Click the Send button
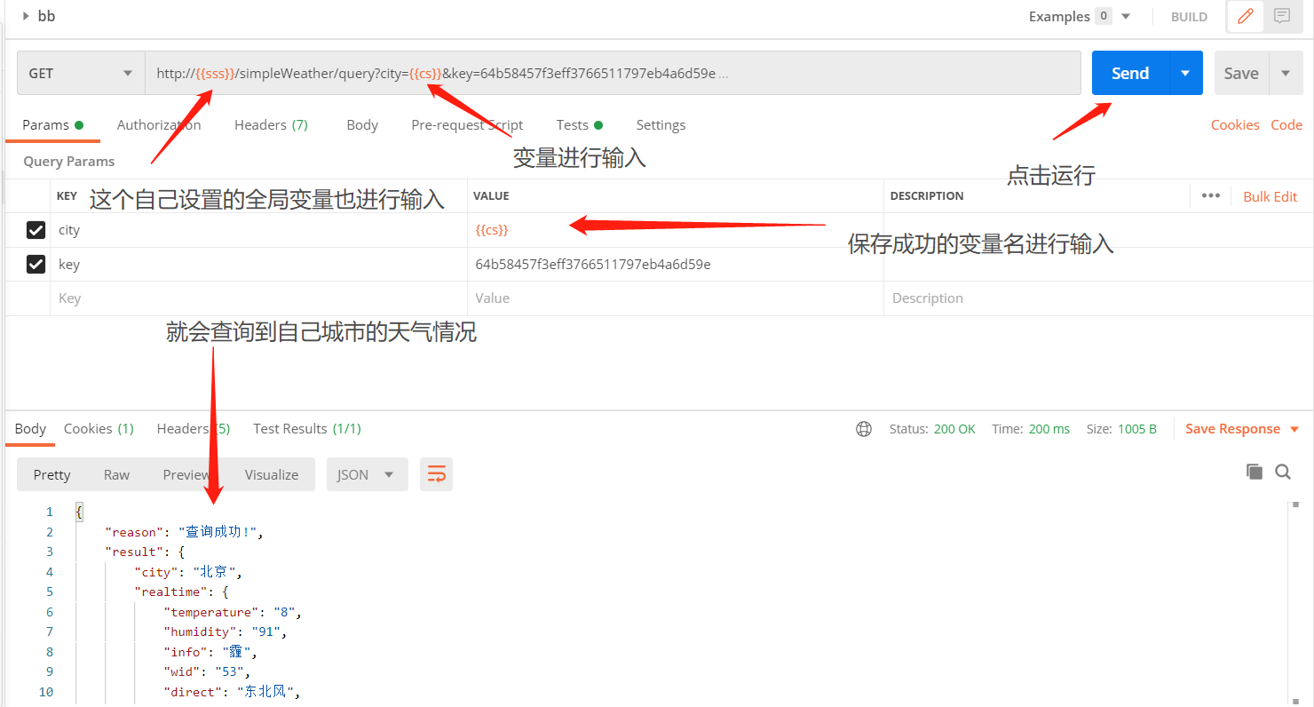This screenshot has height=707, width=1314. (1128, 73)
